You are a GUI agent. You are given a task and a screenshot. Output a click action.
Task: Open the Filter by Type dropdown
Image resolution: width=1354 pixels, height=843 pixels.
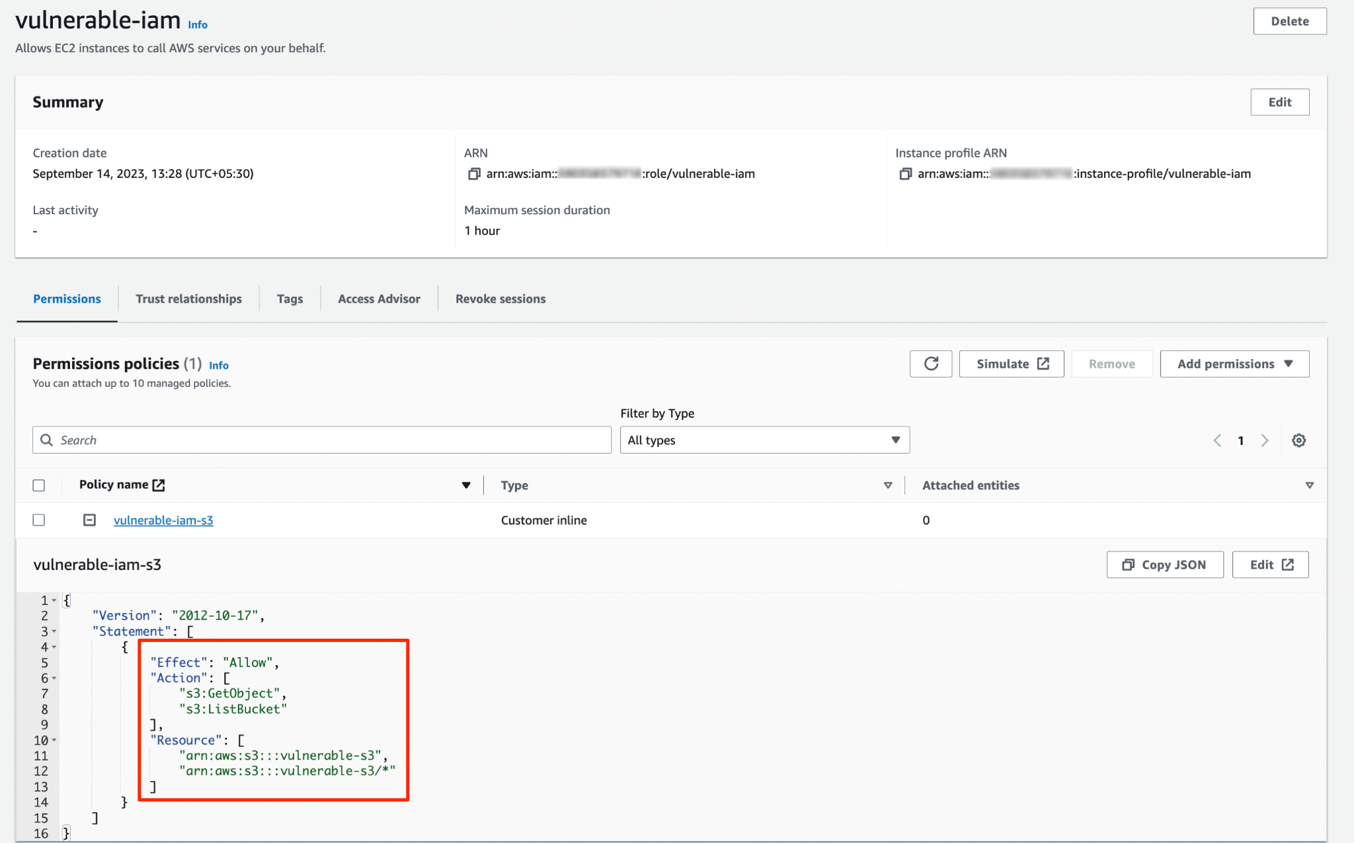pyautogui.click(x=764, y=440)
